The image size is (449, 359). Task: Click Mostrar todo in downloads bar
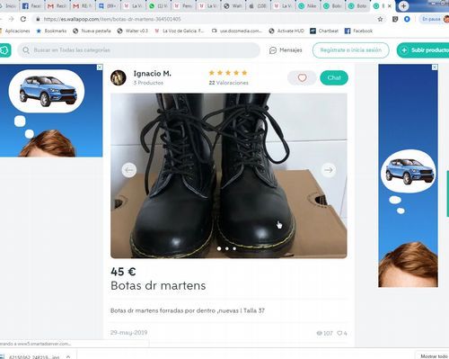(434, 356)
